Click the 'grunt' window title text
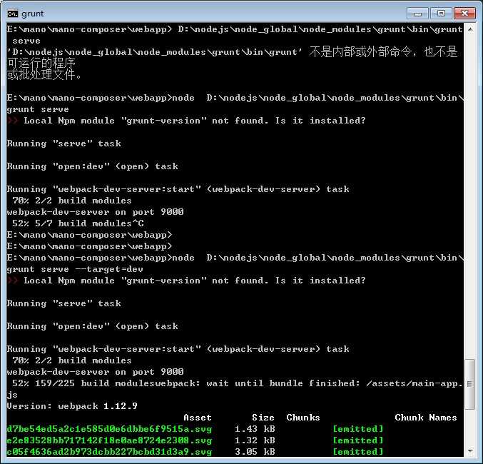The image size is (483, 464). tap(33, 14)
